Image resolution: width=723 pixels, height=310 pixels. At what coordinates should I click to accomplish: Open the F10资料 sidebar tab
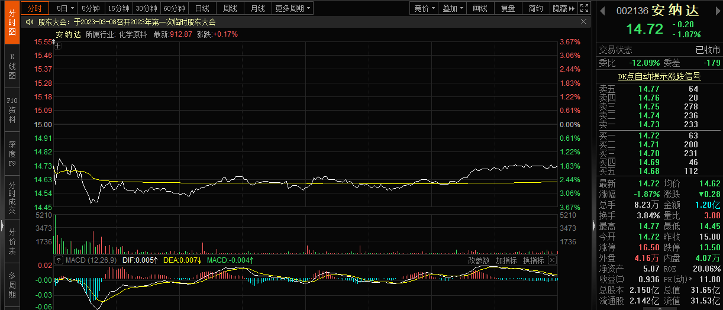tap(11, 110)
